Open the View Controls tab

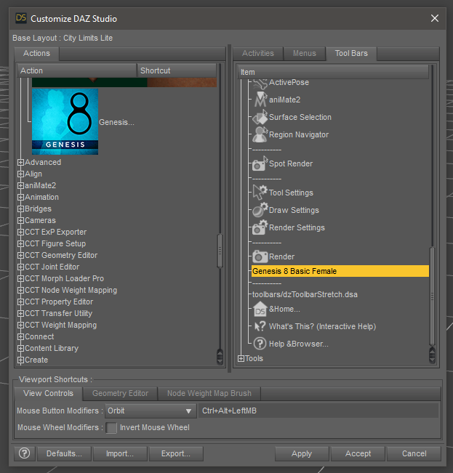pos(48,393)
